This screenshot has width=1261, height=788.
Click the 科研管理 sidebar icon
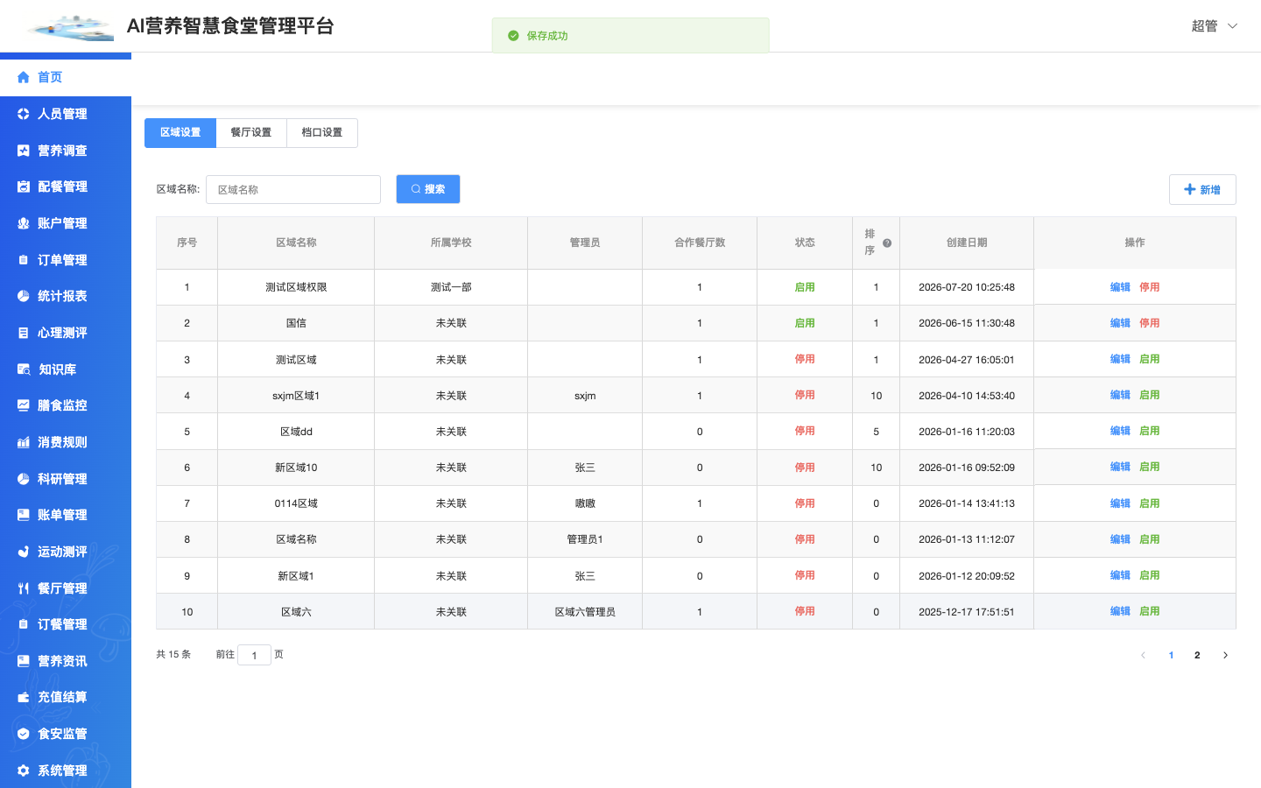pyautogui.click(x=24, y=479)
